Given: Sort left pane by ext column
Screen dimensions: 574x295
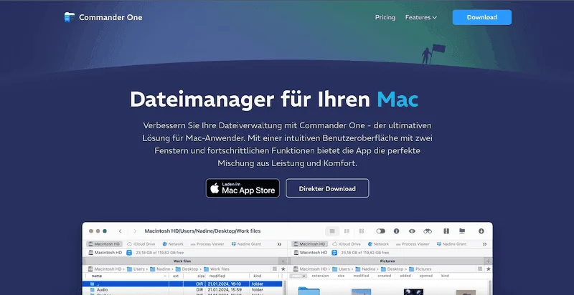Looking at the screenshot, I should (x=176, y=276).
